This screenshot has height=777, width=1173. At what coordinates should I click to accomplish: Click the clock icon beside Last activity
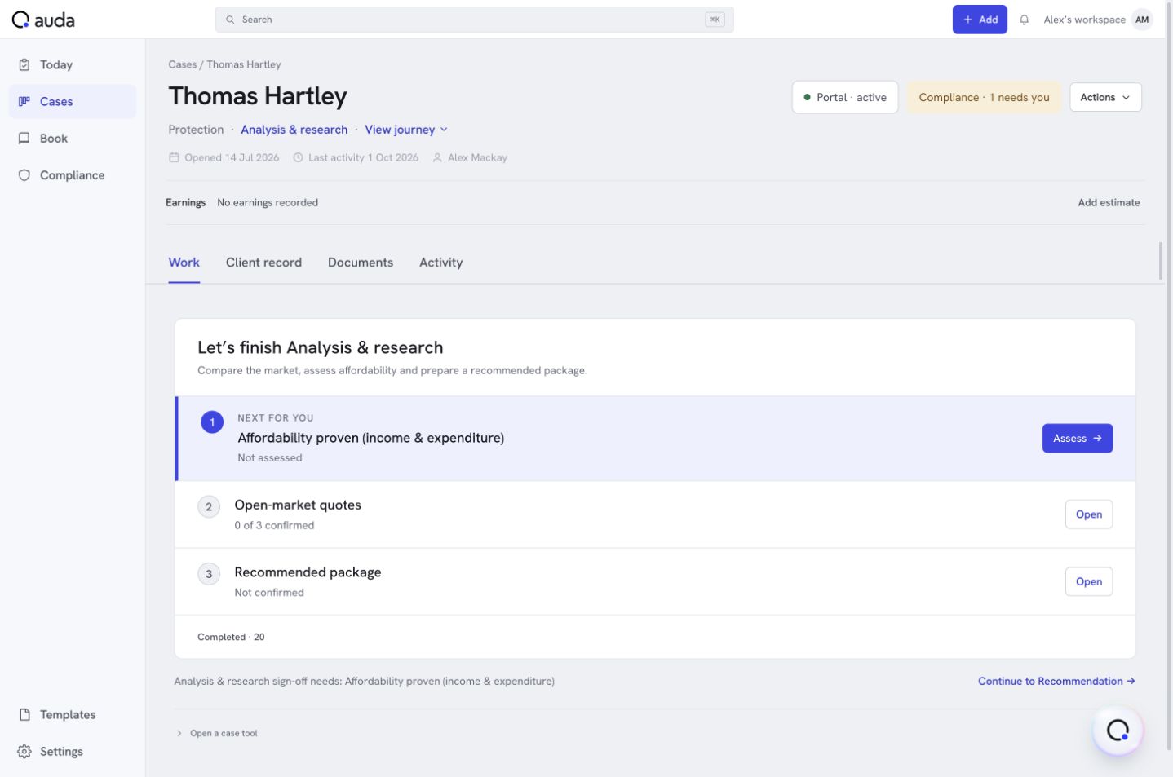pos(298,157)
